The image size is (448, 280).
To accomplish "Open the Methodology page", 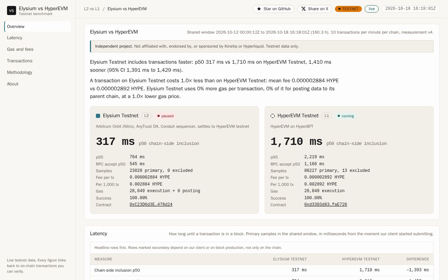I will pos(38,72).
